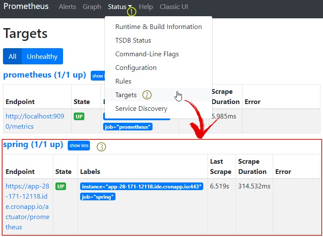The image size is (323, 237).
Task: Open the Graph page
Action: (x=92, y=6)
